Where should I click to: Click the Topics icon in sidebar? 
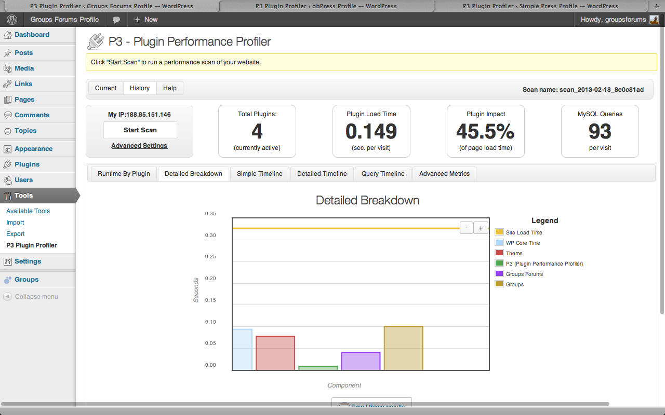tap(8, 131)
